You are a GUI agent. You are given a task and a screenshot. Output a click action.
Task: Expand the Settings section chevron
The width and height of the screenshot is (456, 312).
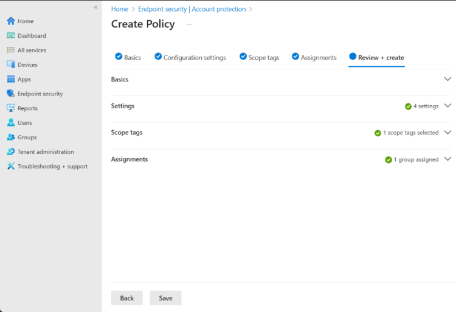447,106
